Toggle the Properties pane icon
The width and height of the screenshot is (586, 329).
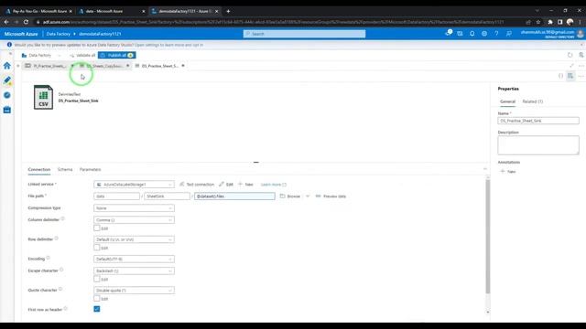(570, 76)
